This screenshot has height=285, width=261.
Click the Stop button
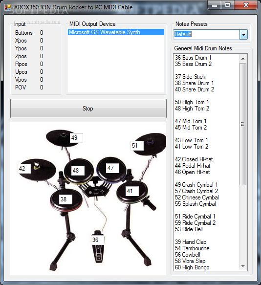(88, 109)
